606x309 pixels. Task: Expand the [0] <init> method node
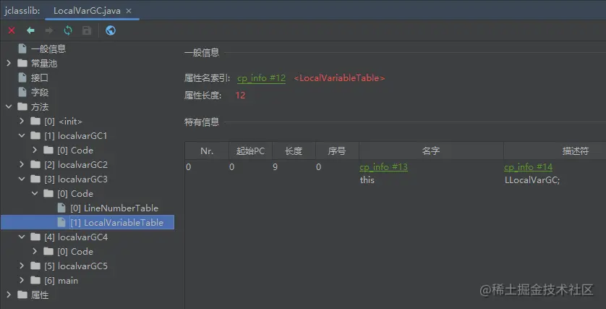22,122
